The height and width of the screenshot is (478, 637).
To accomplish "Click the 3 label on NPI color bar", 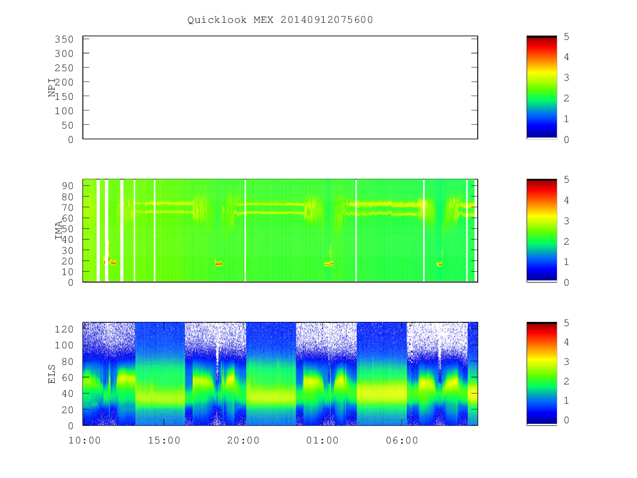I will coord(567,78).
